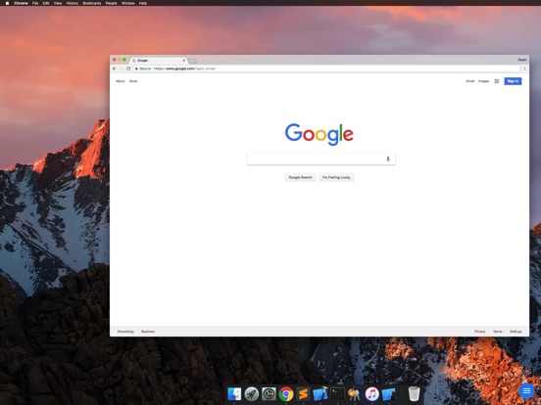Open the Help menu

[x=143, y=3]
